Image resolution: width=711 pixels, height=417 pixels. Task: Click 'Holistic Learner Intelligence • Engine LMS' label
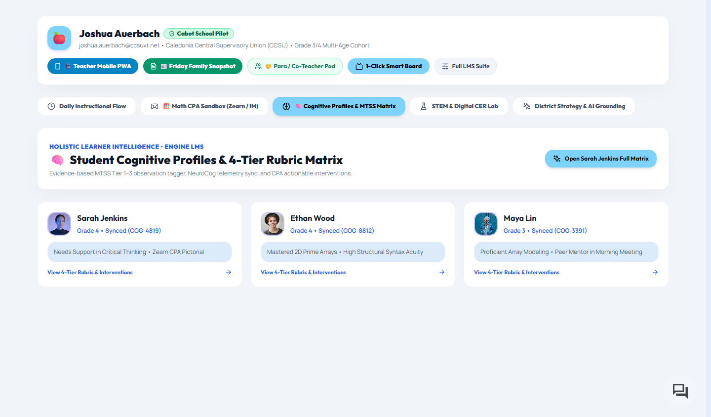(x=126, y=147)
